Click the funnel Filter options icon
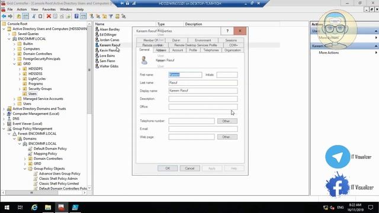 click(111, 16)
